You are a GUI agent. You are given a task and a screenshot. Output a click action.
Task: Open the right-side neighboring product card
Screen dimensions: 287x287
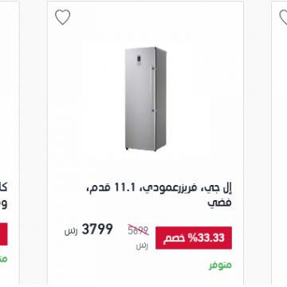(279, 143)
